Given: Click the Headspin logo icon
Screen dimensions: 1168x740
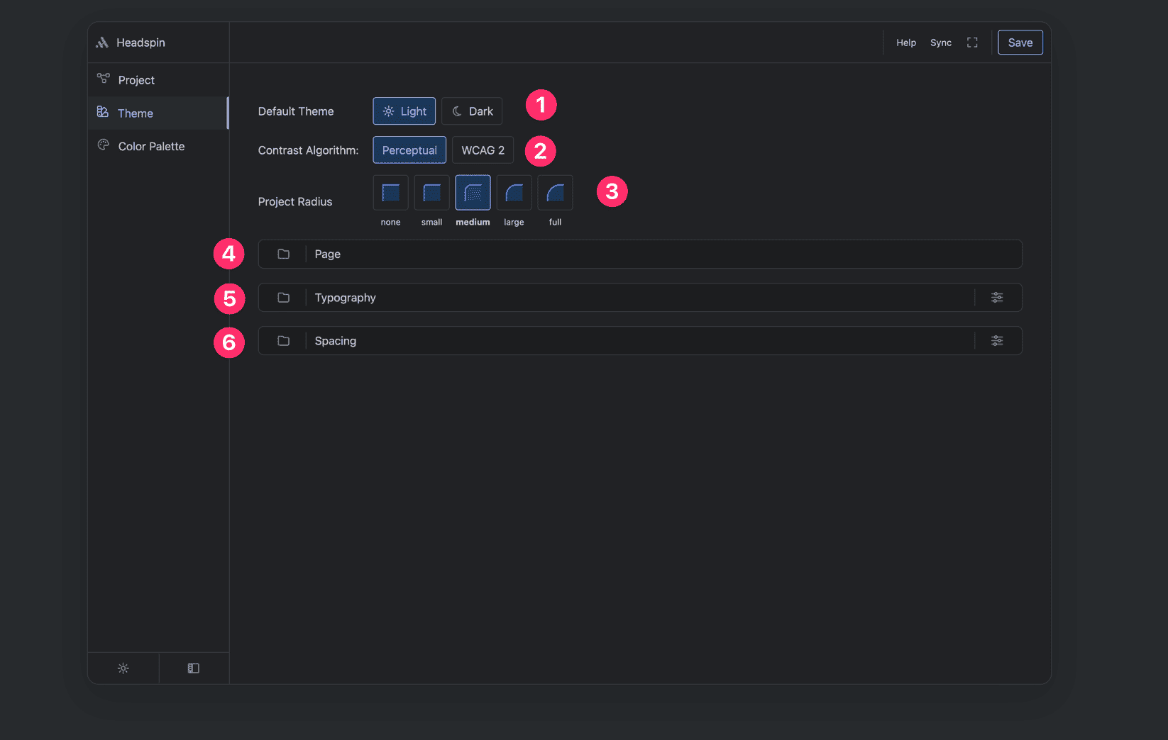Looking at the screenshot, I should pos(103,42).
